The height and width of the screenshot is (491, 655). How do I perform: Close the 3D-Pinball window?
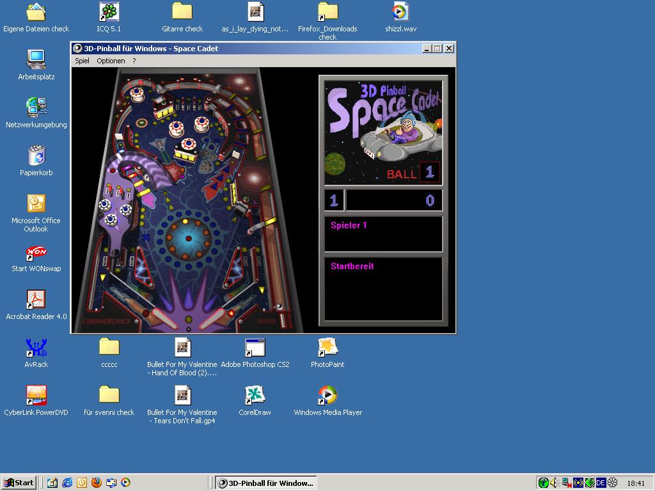coord(448,49)
